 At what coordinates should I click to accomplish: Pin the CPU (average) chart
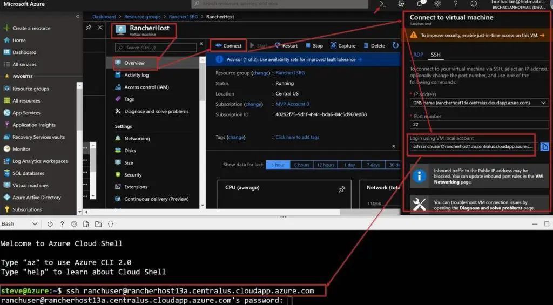pos(341,189)
